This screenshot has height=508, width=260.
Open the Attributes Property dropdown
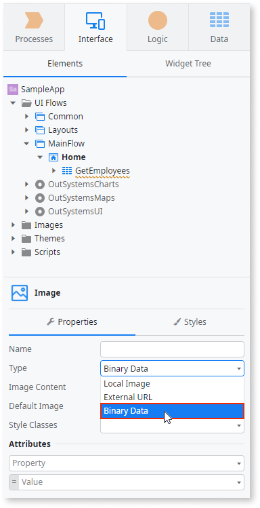127,463
